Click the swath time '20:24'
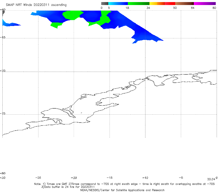The width and height of the screenshot is (219, 192). tap(211, 179)
